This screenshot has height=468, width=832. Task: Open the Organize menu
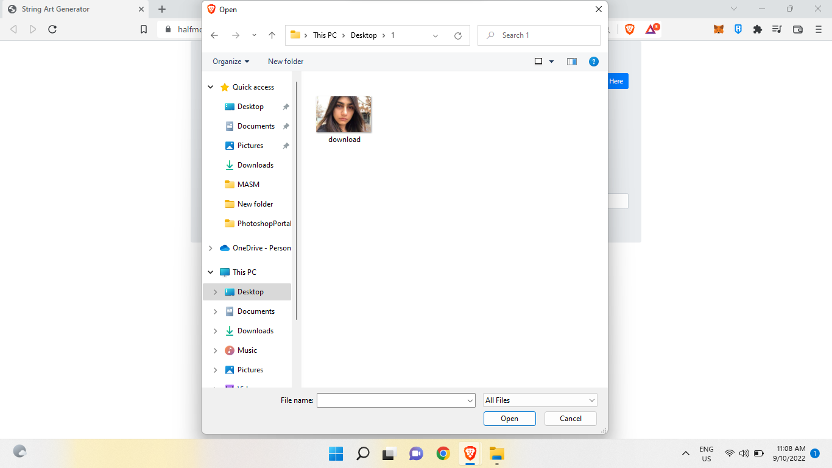coord(230,61)
